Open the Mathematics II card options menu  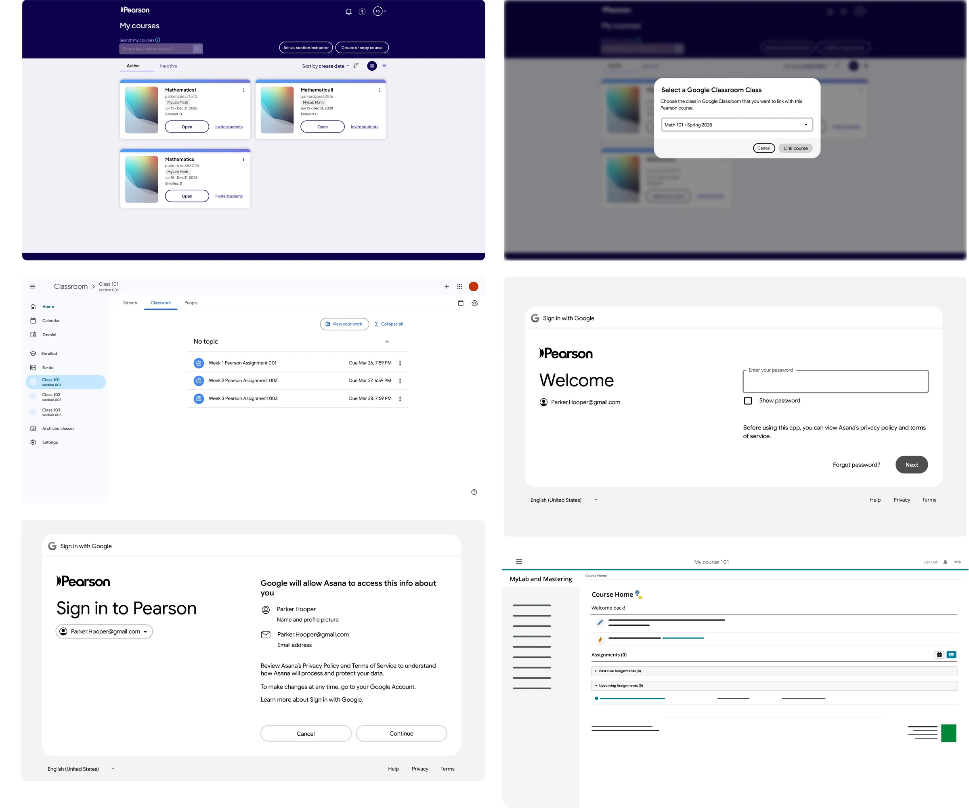point(379,90)
